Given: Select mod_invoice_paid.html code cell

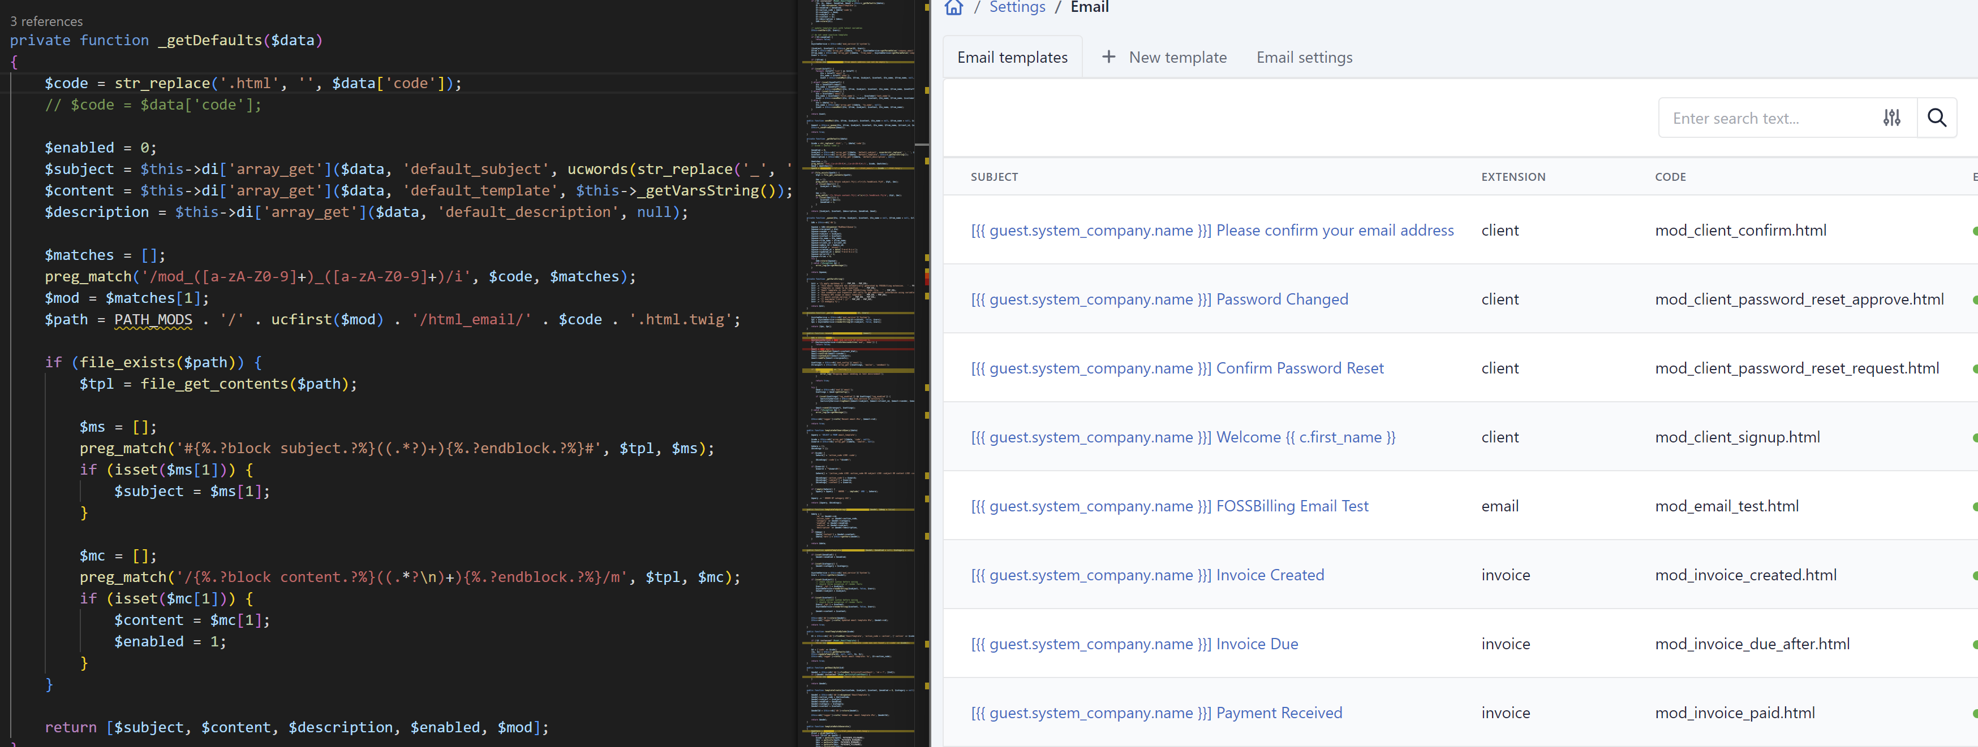Looking at the screenshot, I should [1735, 713].
